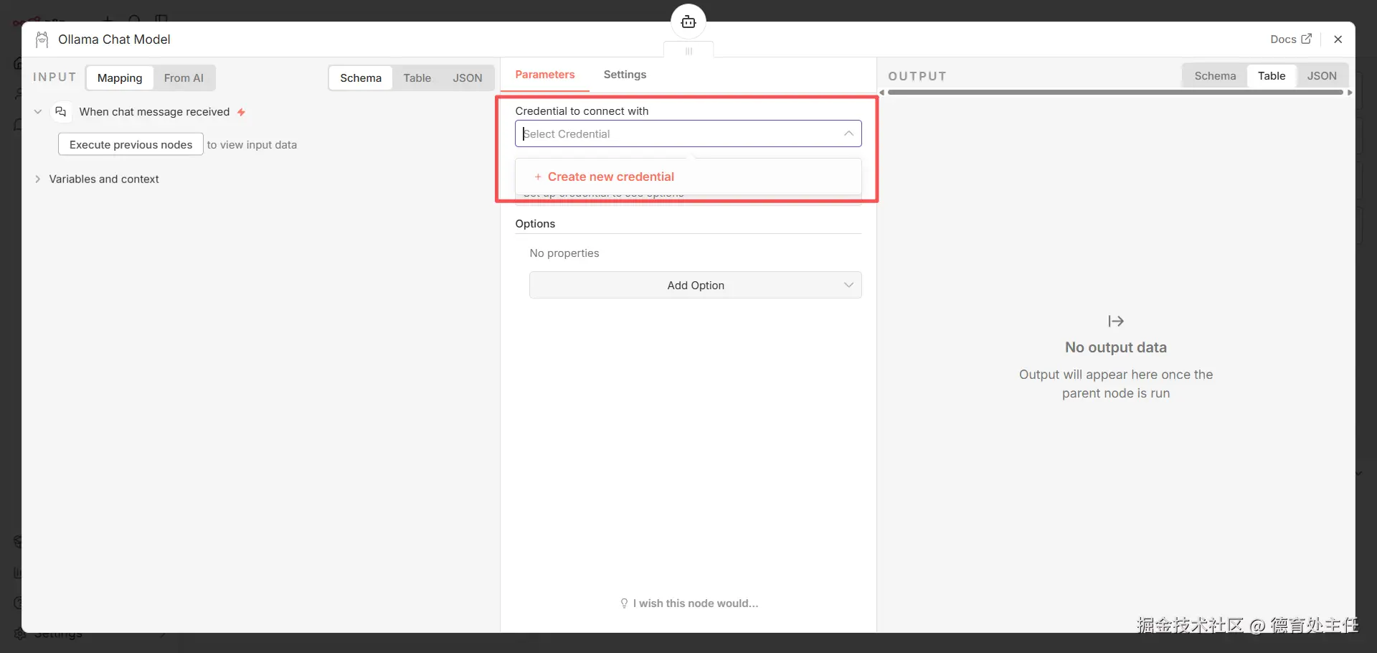Click the 'When chat message received' label
Viewport: 1377px width, 653px height.
154,112
